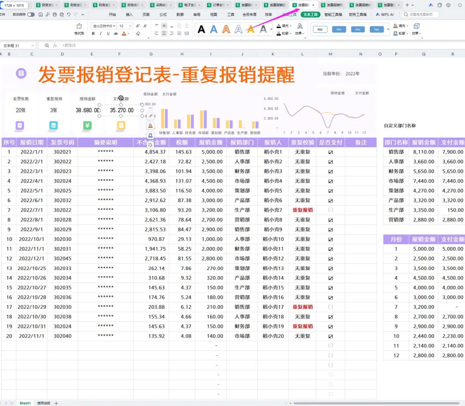Open the 会员专享 menu
Screen dimensions: 465x406
pyautogui.click(x=249, y=14)
